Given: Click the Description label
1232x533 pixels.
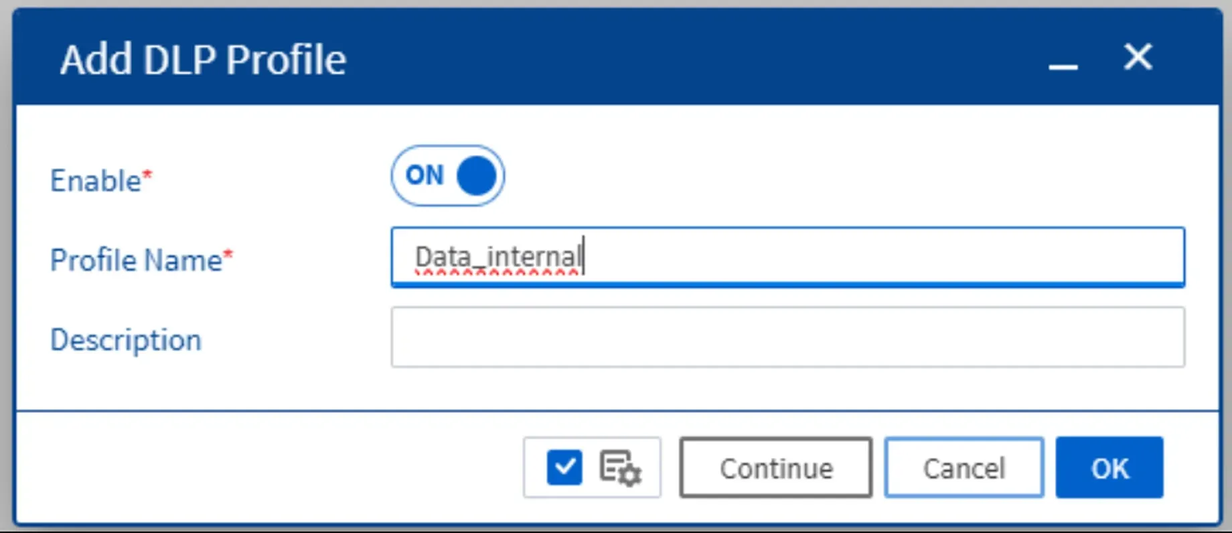Looking at the screenshot, I should tap(126, 340).
